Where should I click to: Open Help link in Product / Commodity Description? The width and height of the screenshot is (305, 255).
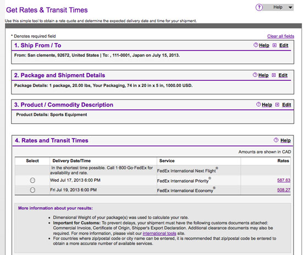tap(267, 105)
